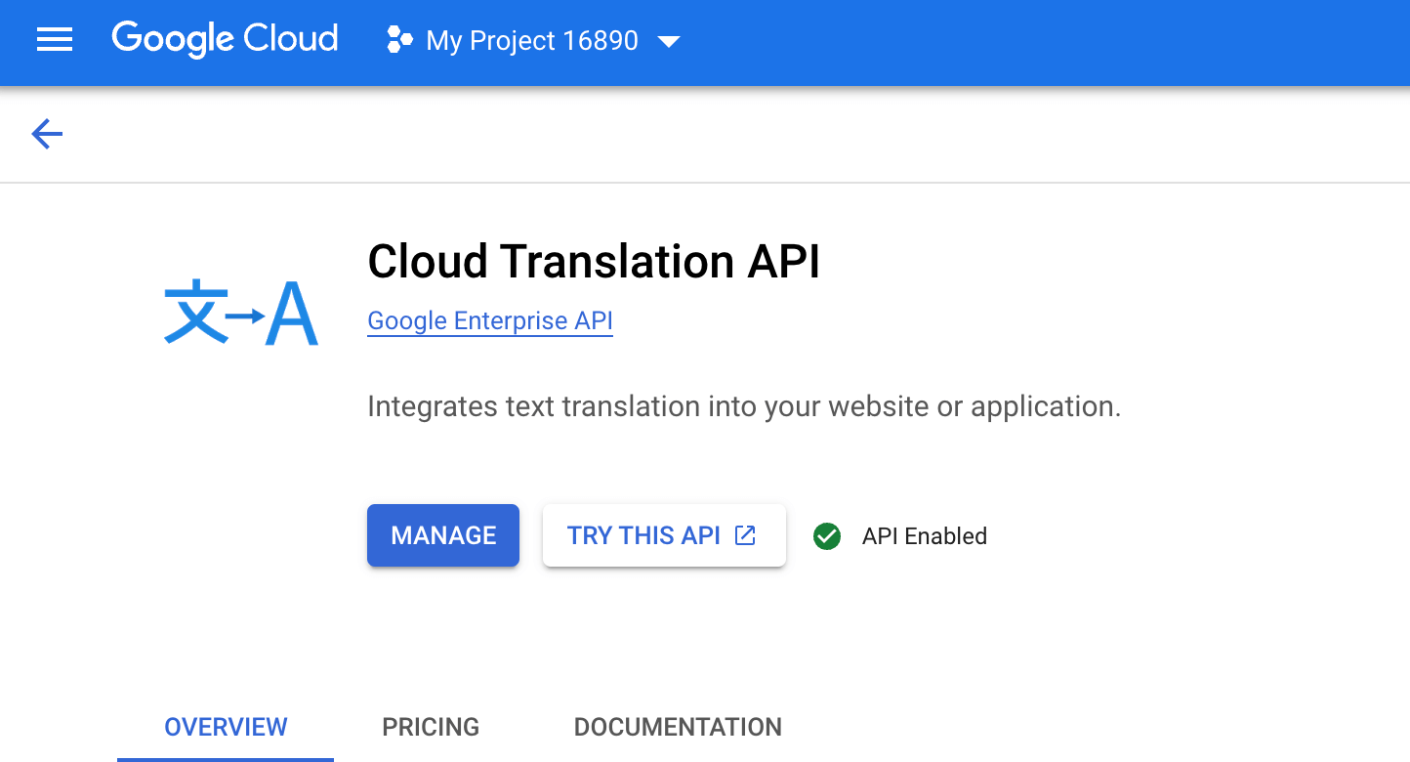Click the Google Cloud logo

[x=225, y=40]
